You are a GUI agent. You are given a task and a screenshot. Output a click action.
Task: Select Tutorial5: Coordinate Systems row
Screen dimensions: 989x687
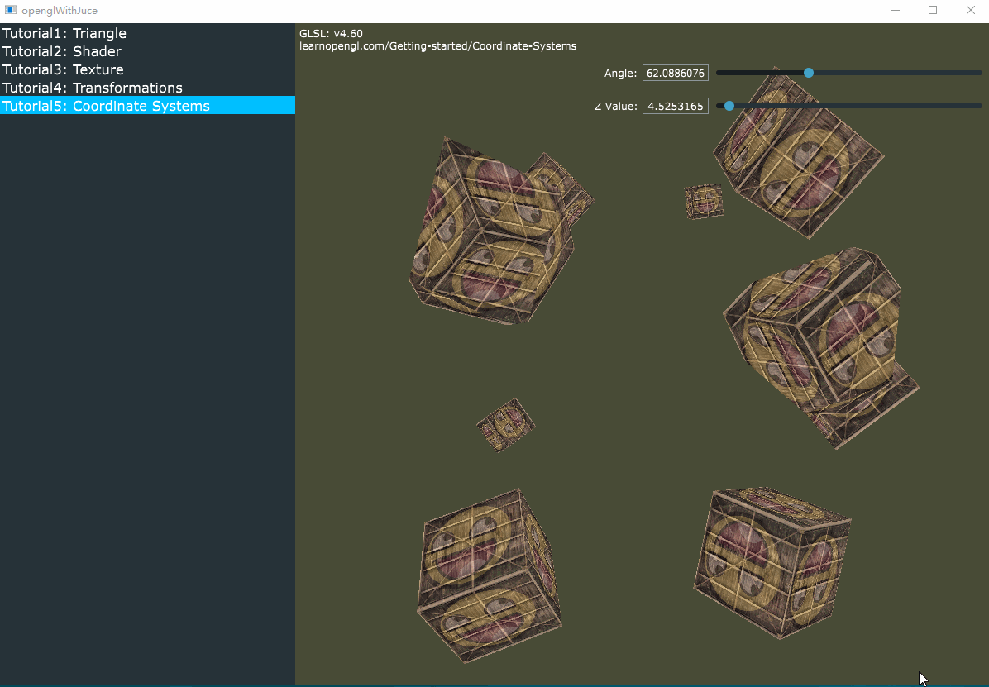pyautogui.click(x=147, y=105)
